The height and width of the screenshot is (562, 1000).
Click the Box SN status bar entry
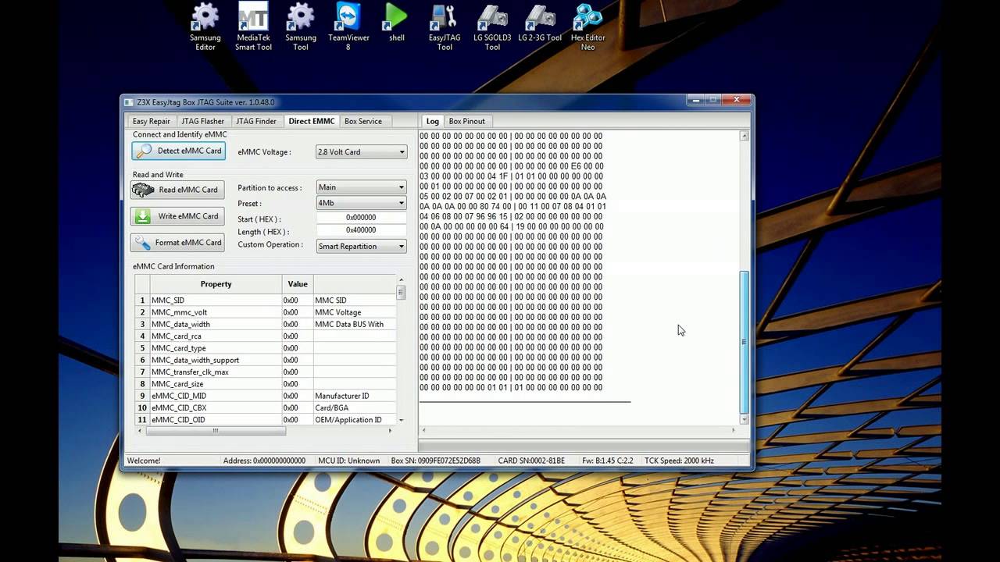435,461
